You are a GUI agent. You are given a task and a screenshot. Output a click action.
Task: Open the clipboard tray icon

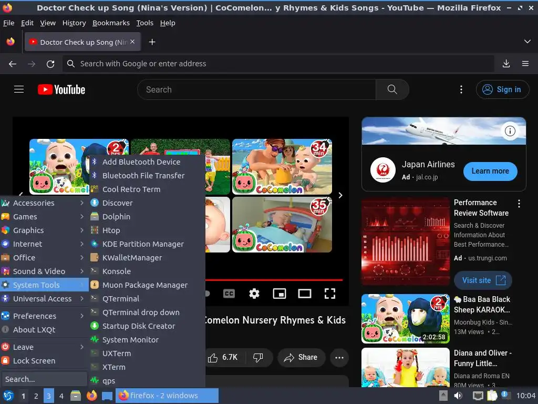(x=492, y=396)
